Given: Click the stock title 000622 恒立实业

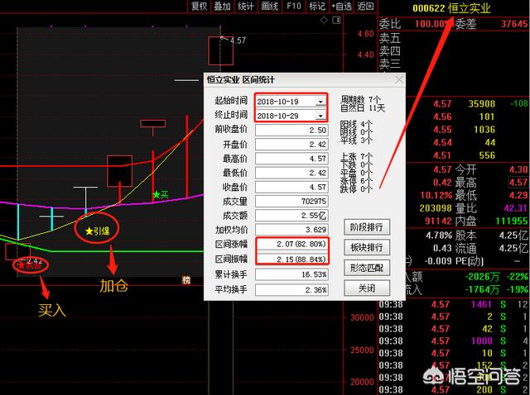Looking at the screenshot, I should point(451,8).
